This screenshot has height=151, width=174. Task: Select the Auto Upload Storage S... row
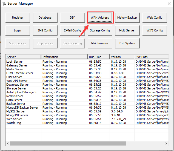click(x=87, y=92)
